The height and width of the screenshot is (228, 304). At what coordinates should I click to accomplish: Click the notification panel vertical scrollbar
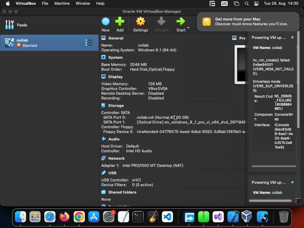(298, 80)
